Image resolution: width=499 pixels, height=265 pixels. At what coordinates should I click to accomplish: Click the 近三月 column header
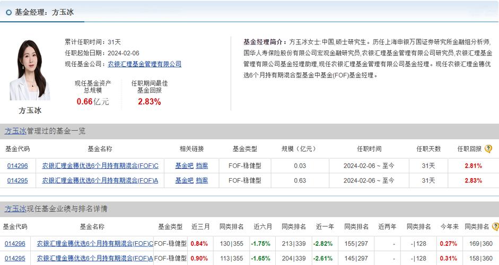click(200, 226)
